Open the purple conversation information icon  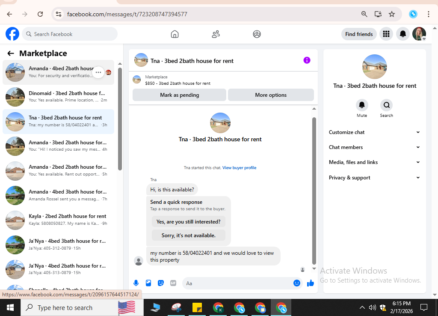click(307, 60)
